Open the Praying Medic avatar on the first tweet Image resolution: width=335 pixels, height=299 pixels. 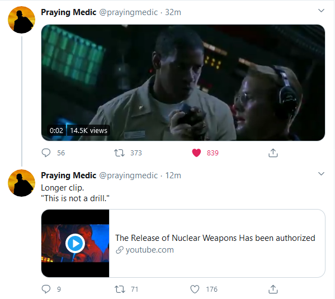click(x=21, y=20)
